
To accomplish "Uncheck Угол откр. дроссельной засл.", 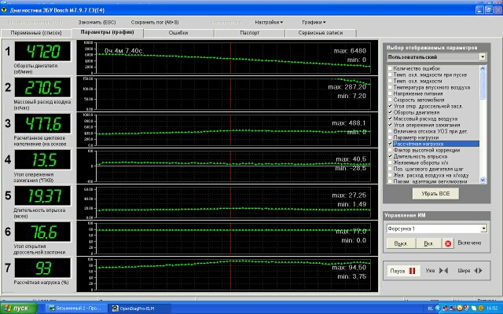I will point(390,106).
